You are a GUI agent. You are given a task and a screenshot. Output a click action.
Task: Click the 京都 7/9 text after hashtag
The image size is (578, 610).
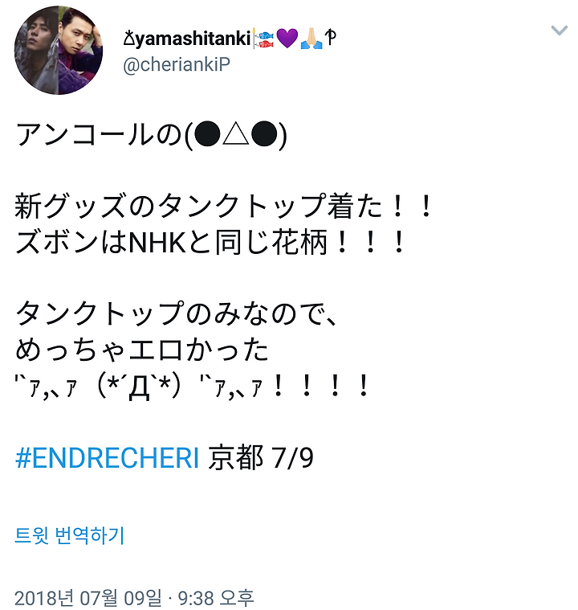click(x=261, y=458)
